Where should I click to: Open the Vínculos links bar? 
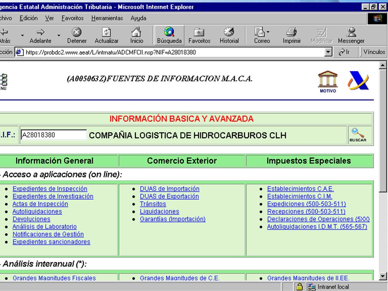click(x=374, y=52)
